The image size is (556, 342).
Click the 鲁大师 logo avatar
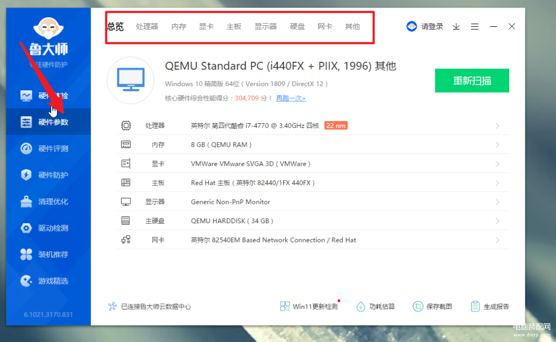click(x=48, y=28)
